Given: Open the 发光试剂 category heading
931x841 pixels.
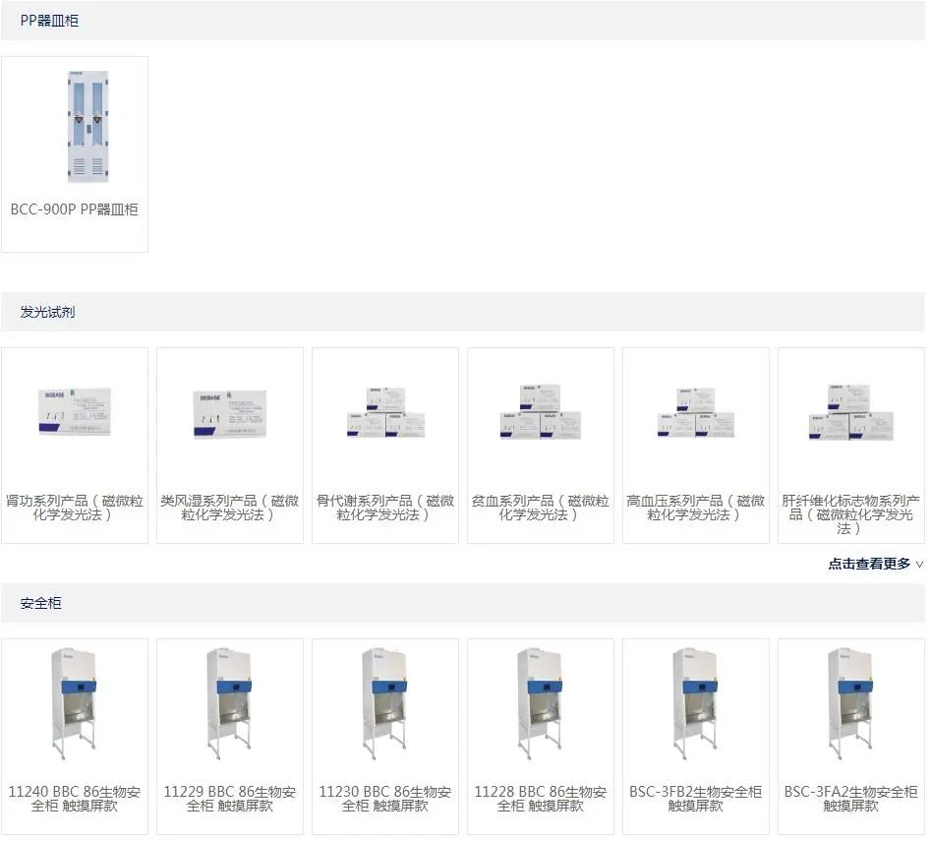Looking at the screenshot, I should pos(47,312).
